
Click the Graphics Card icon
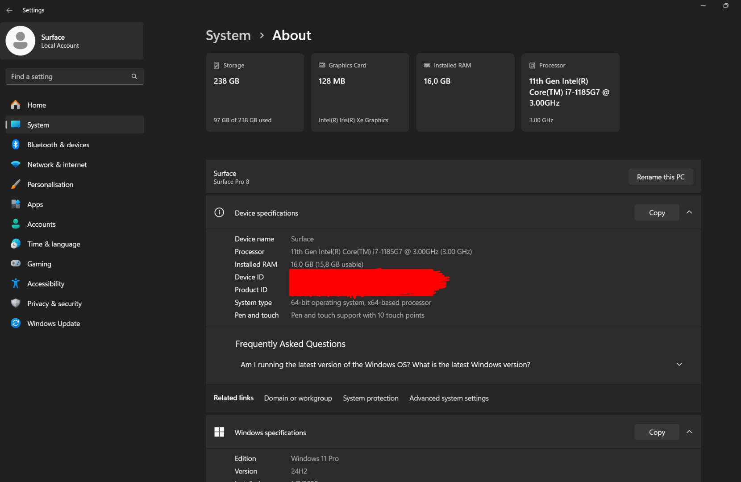tap(322, 65)
